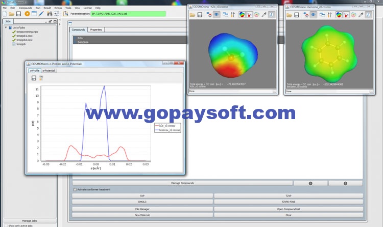Screen dimensions: 383x227
Task: Toggle the eye view mode in h2o COSMOview
Action: pos(216,15)
